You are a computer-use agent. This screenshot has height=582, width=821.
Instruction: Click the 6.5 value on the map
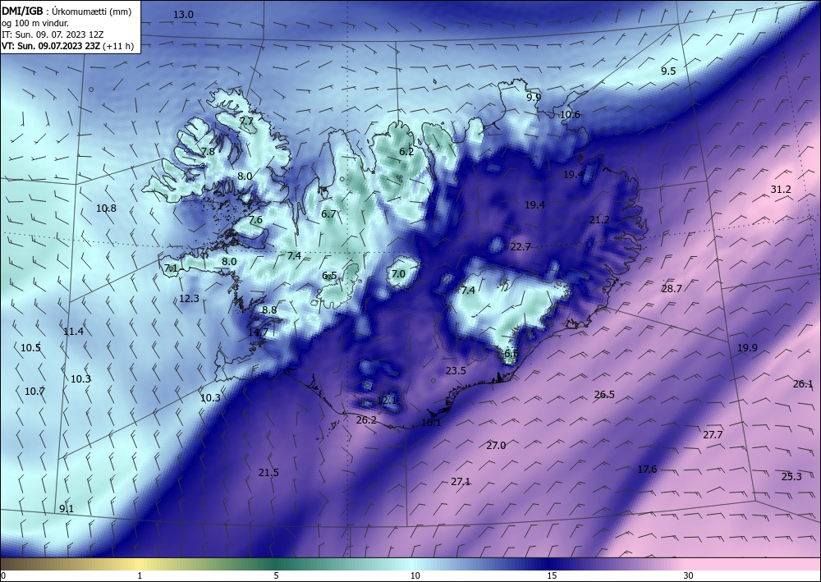[329, 276]
